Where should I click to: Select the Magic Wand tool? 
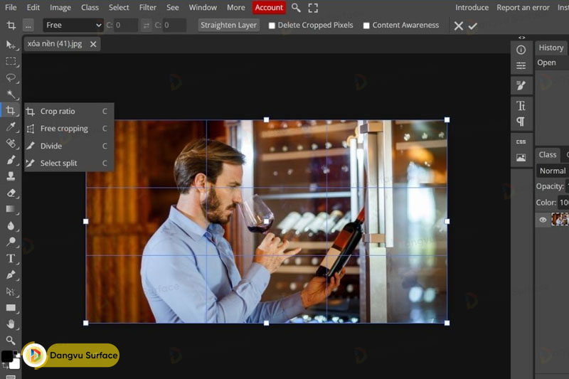11,95
